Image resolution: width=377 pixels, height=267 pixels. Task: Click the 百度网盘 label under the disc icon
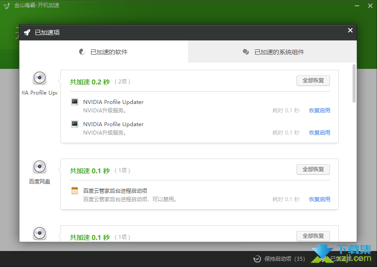(40, 181)
